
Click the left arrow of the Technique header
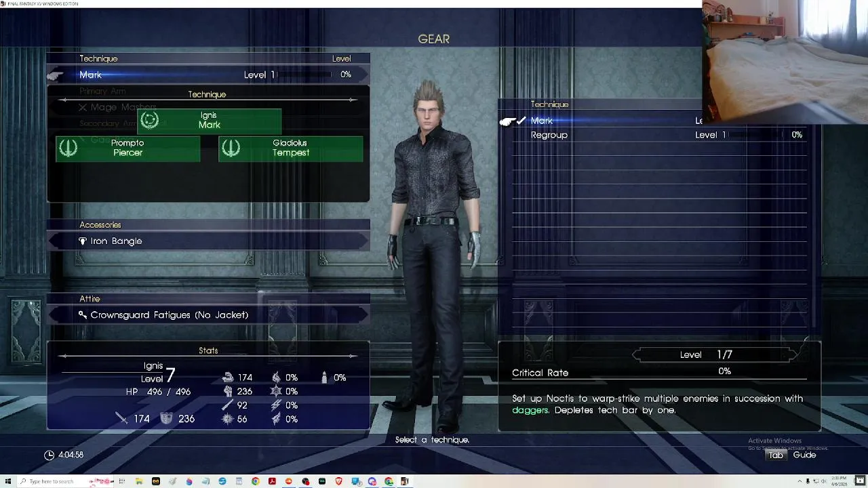pos(63,100)
